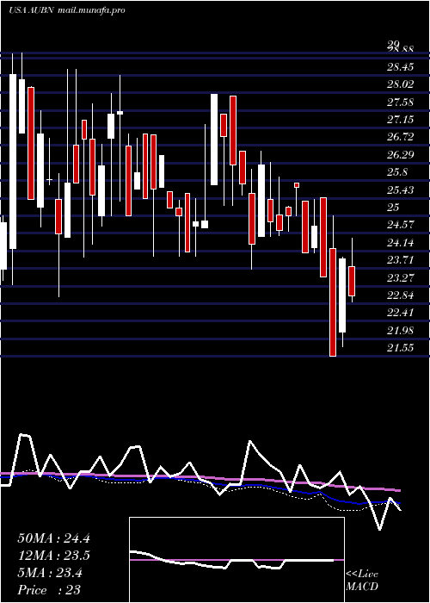Select the 21.55 price axis label

click(x=401, y=348)
